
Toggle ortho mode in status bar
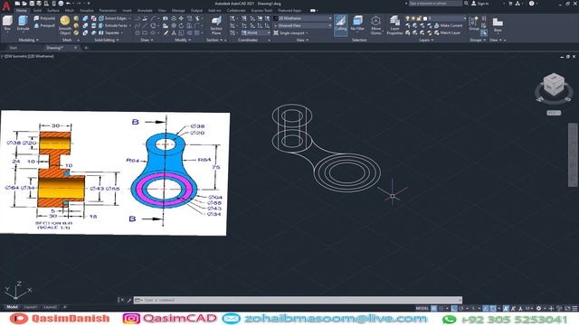pos(454,309)
